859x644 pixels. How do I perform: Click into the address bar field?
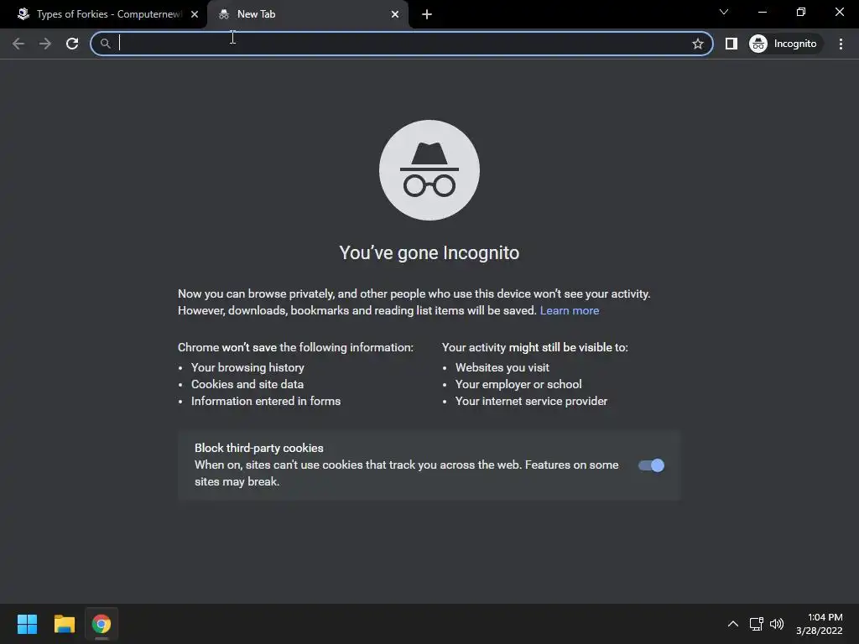click(x=402, y=44)
